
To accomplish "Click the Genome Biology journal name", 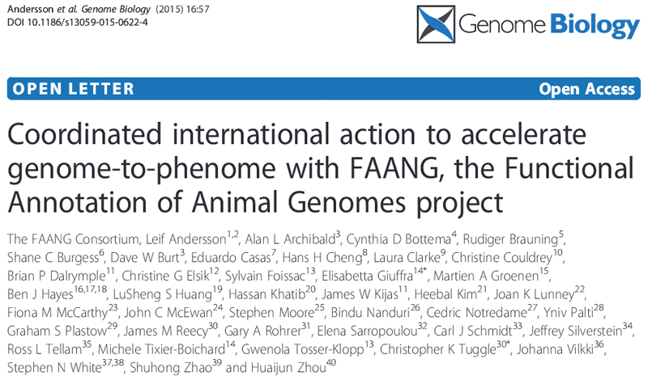I will (548, 27).
